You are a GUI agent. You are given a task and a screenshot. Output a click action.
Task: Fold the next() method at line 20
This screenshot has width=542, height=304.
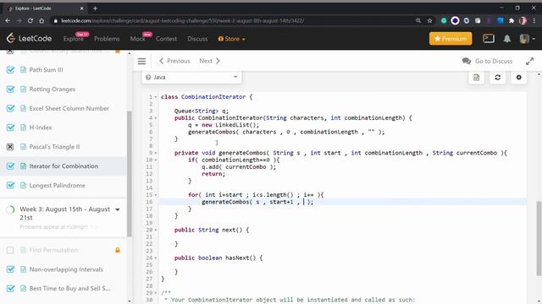[156, 230]
